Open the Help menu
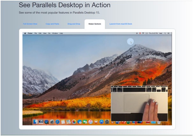The image size is (193, 136). coord(61,33)
